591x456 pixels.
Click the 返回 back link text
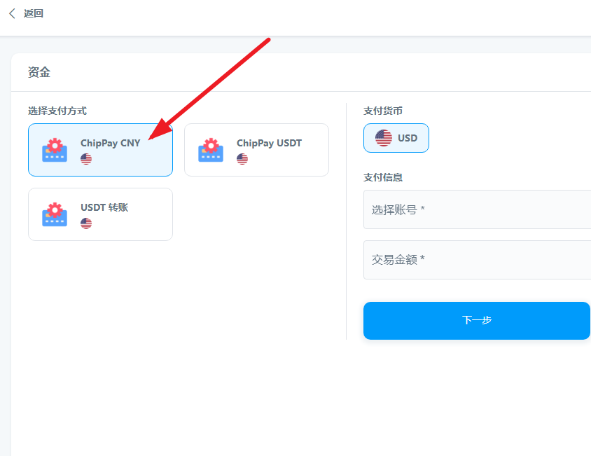pos(34,13)
